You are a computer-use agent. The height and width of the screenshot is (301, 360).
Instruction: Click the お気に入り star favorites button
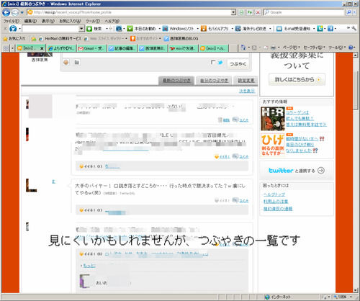click(14, 38)
